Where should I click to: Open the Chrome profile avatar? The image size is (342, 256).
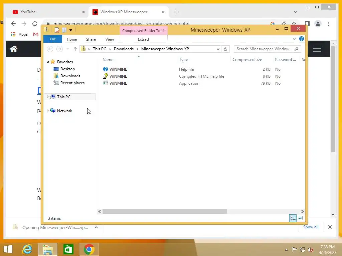[x=318, y=24]
